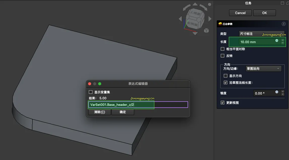Click navigation cube bottom arrow
This screenshot has height=160, width=289.
(195, 33)
